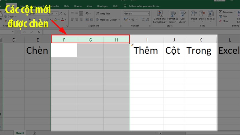
Task: Click the cell containing Thêm
Action: (147, 50)
